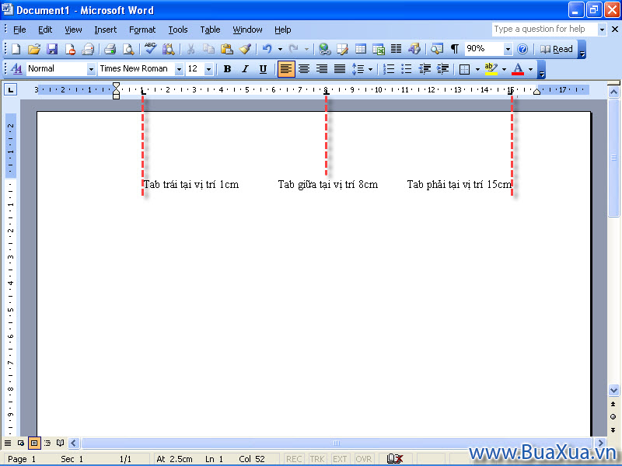Image resolution: width=622 pixels, height=466 pixels.
Task: Apply bulleted list formatting
Action: pos(406,69)
